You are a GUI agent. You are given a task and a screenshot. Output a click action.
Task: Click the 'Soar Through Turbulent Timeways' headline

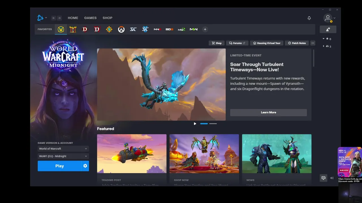[x=257, y=67]
